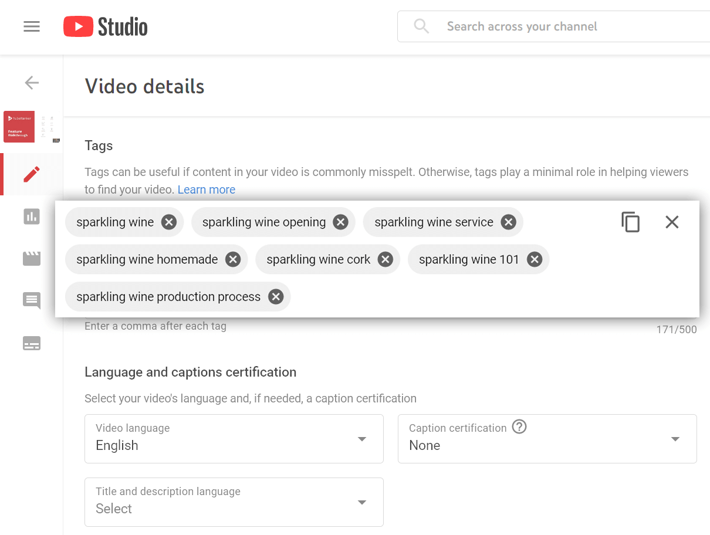
Task: Open the video Editor clapperboard icon
Action: pos(32,258)
